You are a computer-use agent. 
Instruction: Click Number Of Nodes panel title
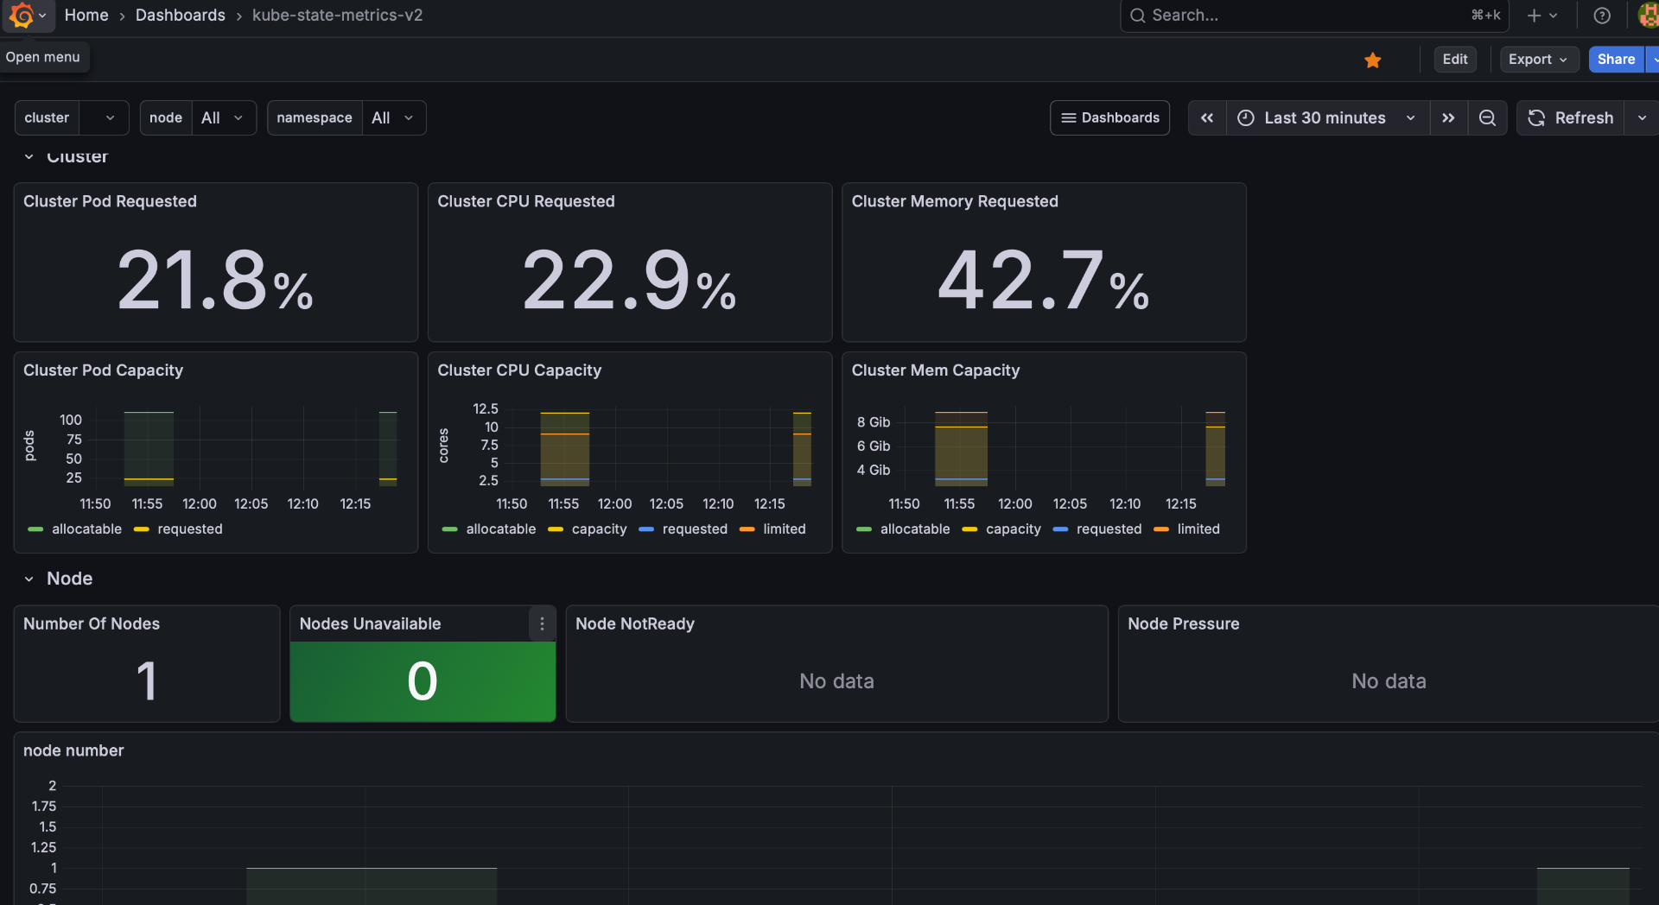pos(92,623)
